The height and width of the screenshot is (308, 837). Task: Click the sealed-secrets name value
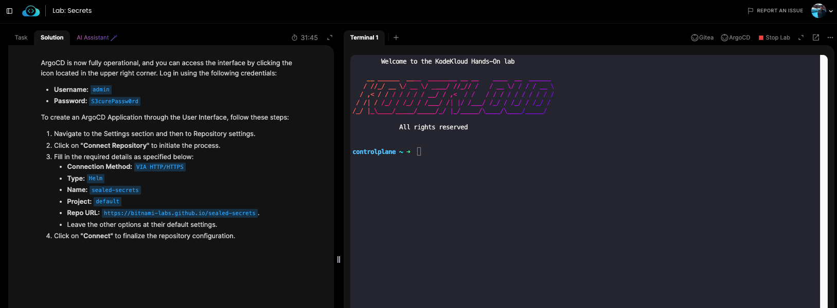coord(115,190)
